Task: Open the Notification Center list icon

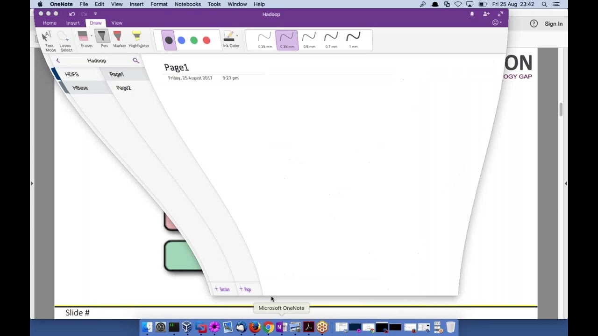Action: click(556, 4)
